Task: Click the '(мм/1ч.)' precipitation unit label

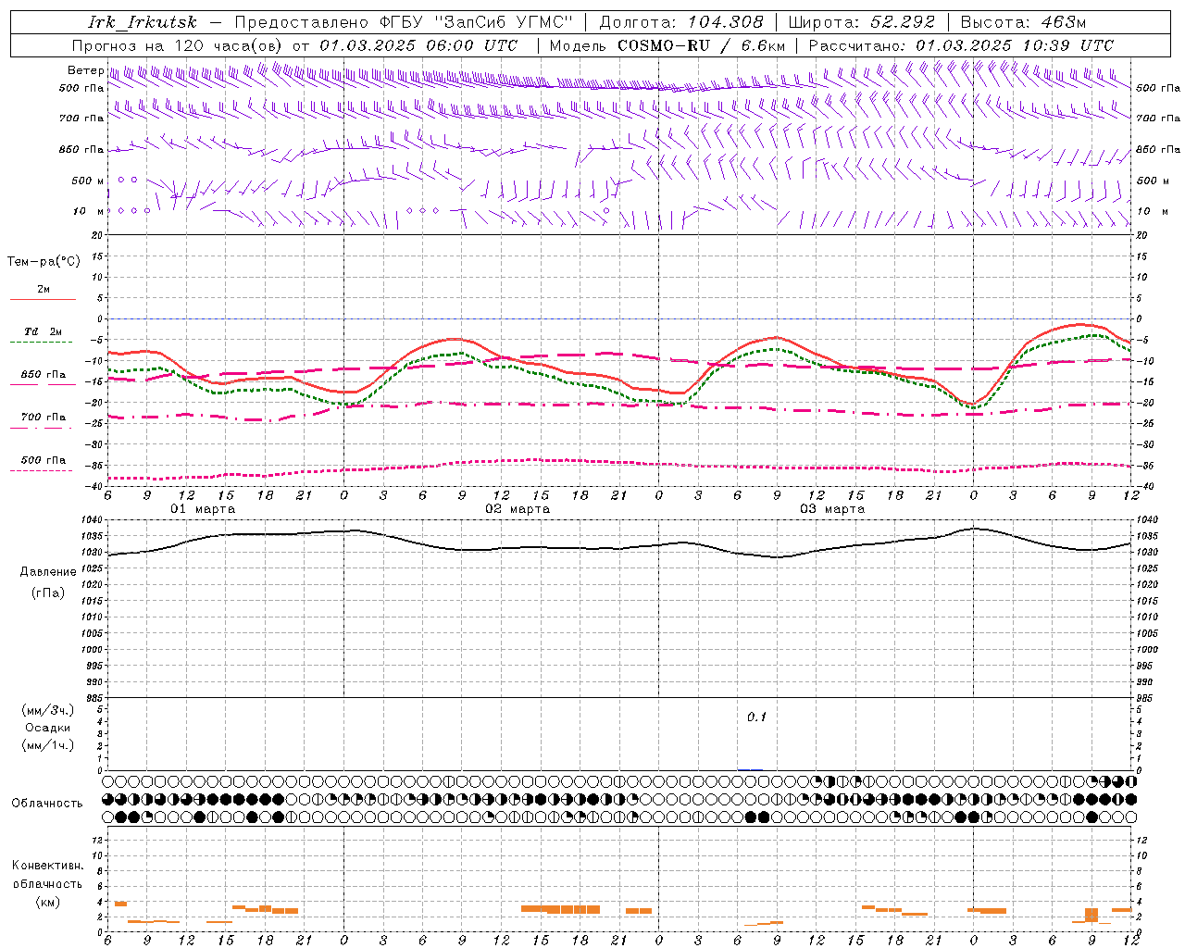Action: point(48,745)
